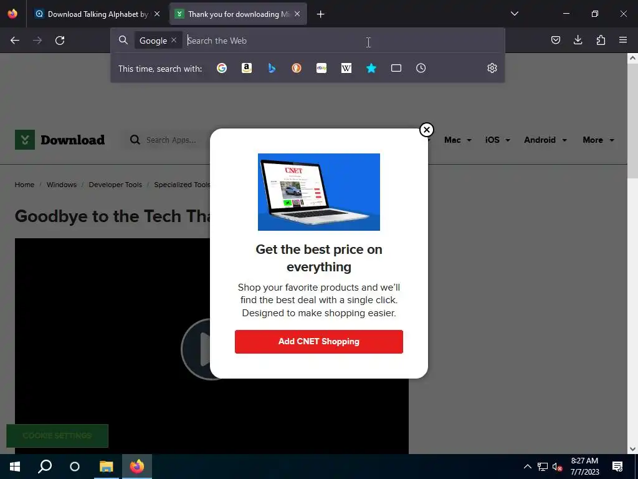Click Add CNET Shopping button
The image size is (638, 479).
(x=319, y=342)
